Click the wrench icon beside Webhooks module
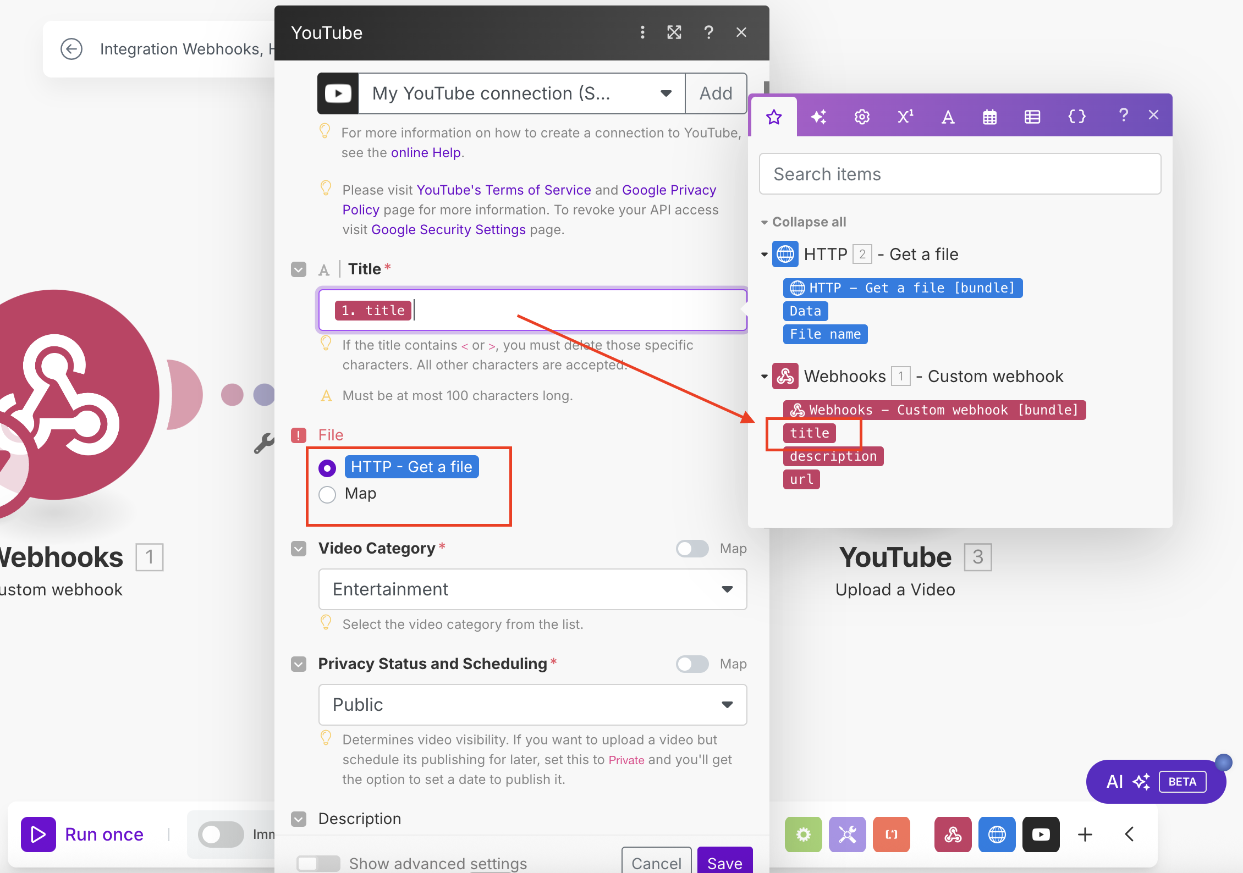 coord(264,443)
